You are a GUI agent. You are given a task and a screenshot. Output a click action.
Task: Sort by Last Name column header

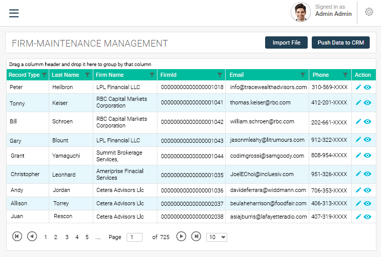click(65, 75)
